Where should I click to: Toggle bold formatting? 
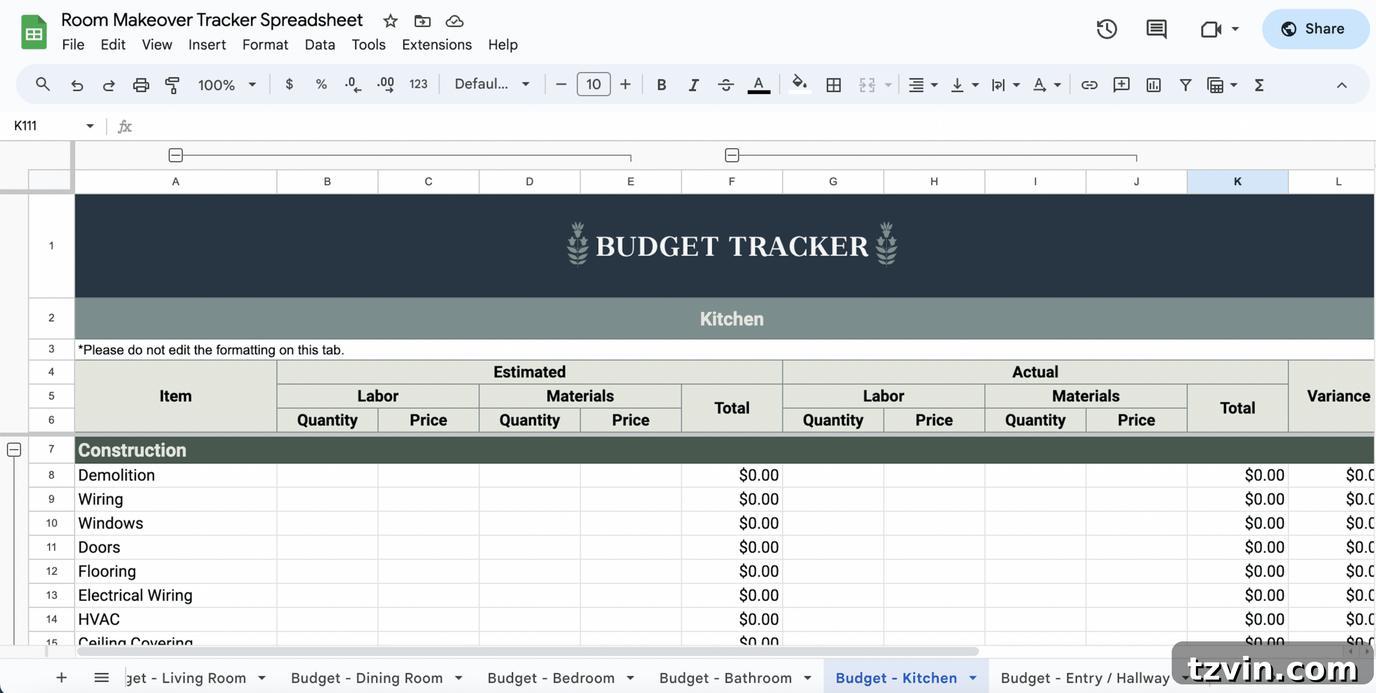662,85
